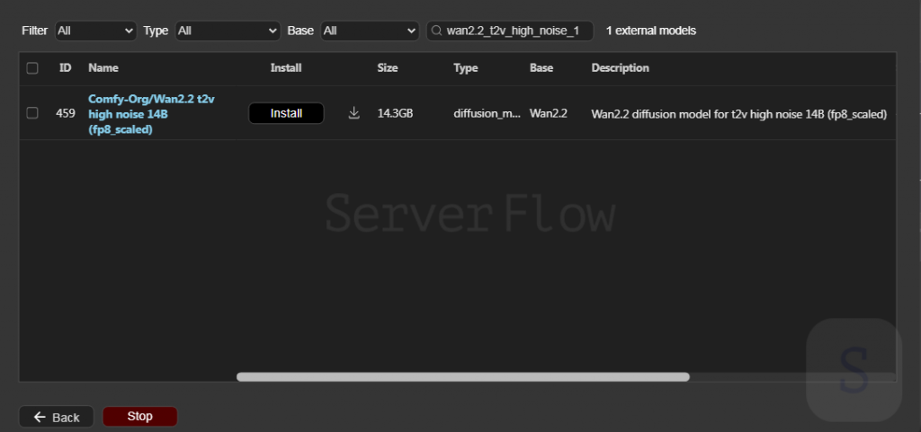Sort by the Base column header
The image size is (921, 432).
[x=541, y=68]
